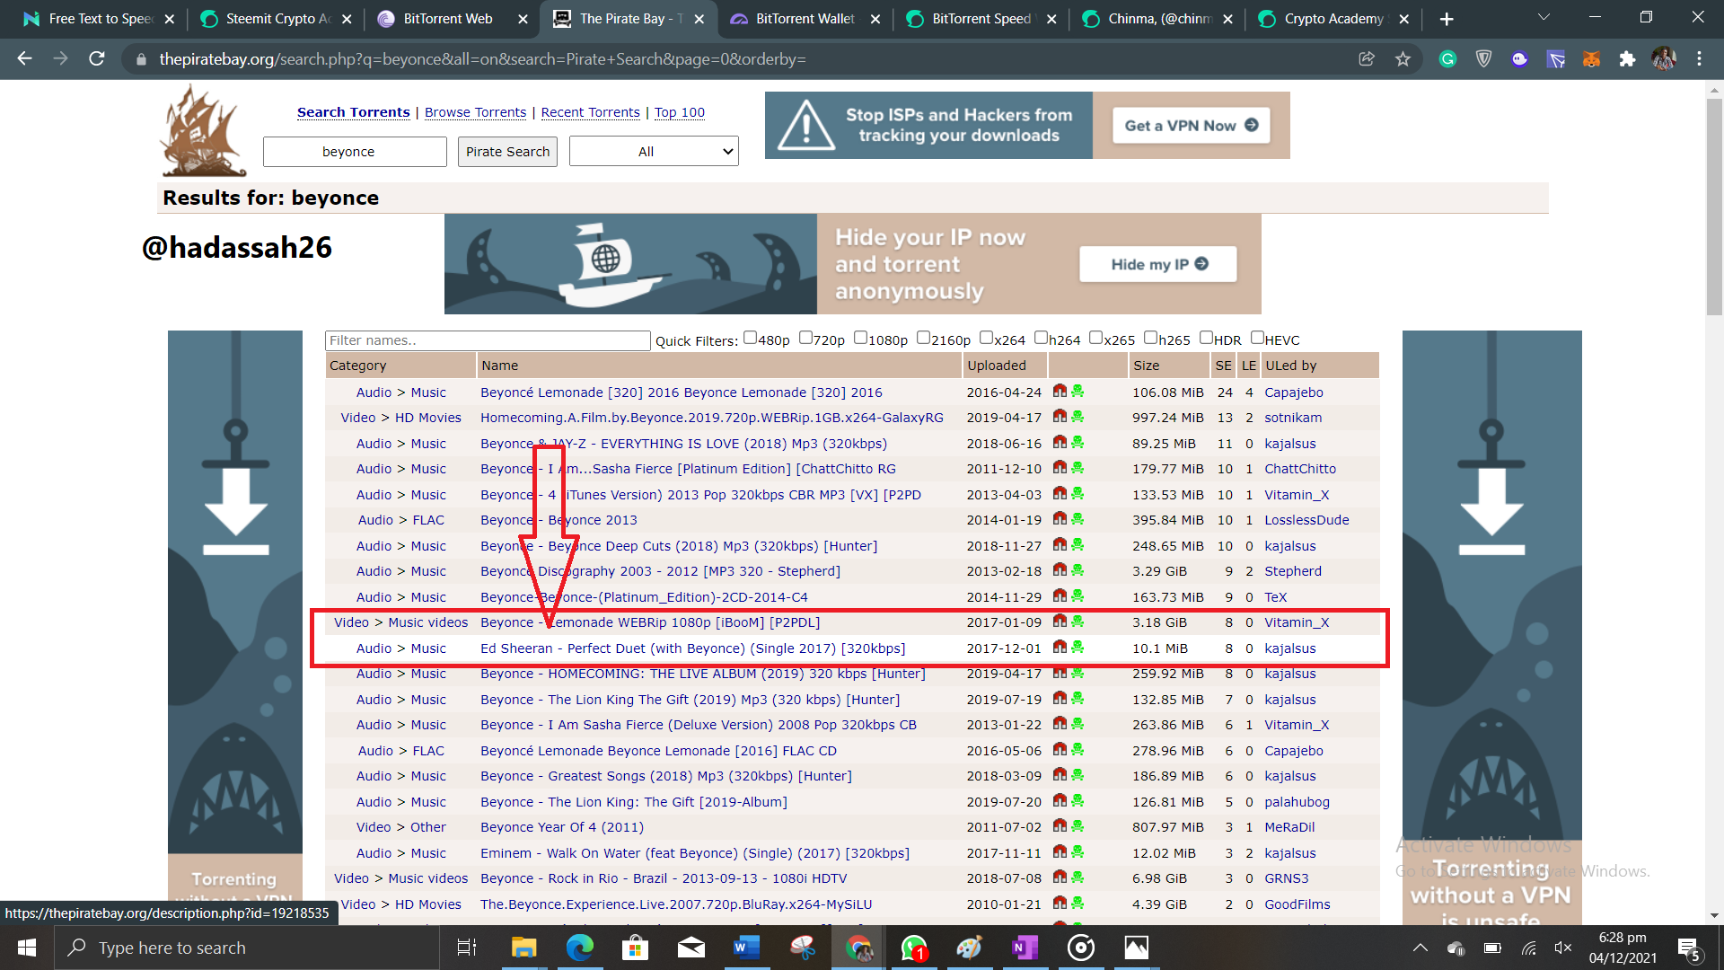Click the magnet icon for Beyonce Year Of 4 (2011)

(x=1060, y=826)
